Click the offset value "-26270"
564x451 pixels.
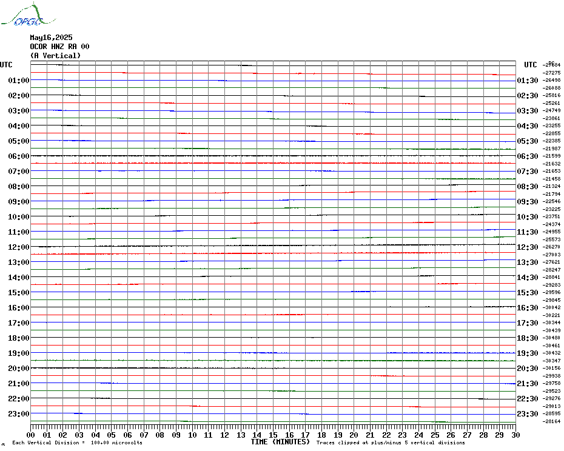[x=551, y=247]
